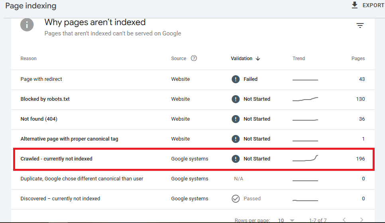Go to the previous page arrow
The image size is (385, 223).
point(344,220)
